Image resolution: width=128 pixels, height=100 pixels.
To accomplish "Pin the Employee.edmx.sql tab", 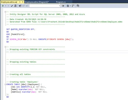I will [20, 2].
